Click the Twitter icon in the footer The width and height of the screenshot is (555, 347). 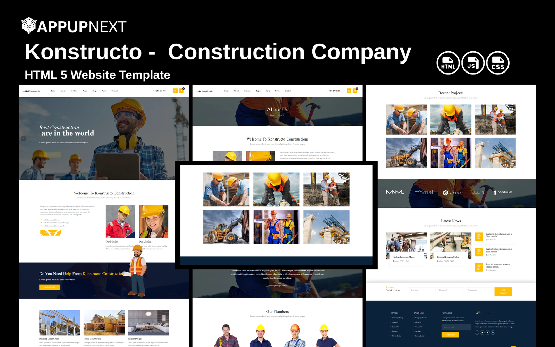(x=482, y=332)
